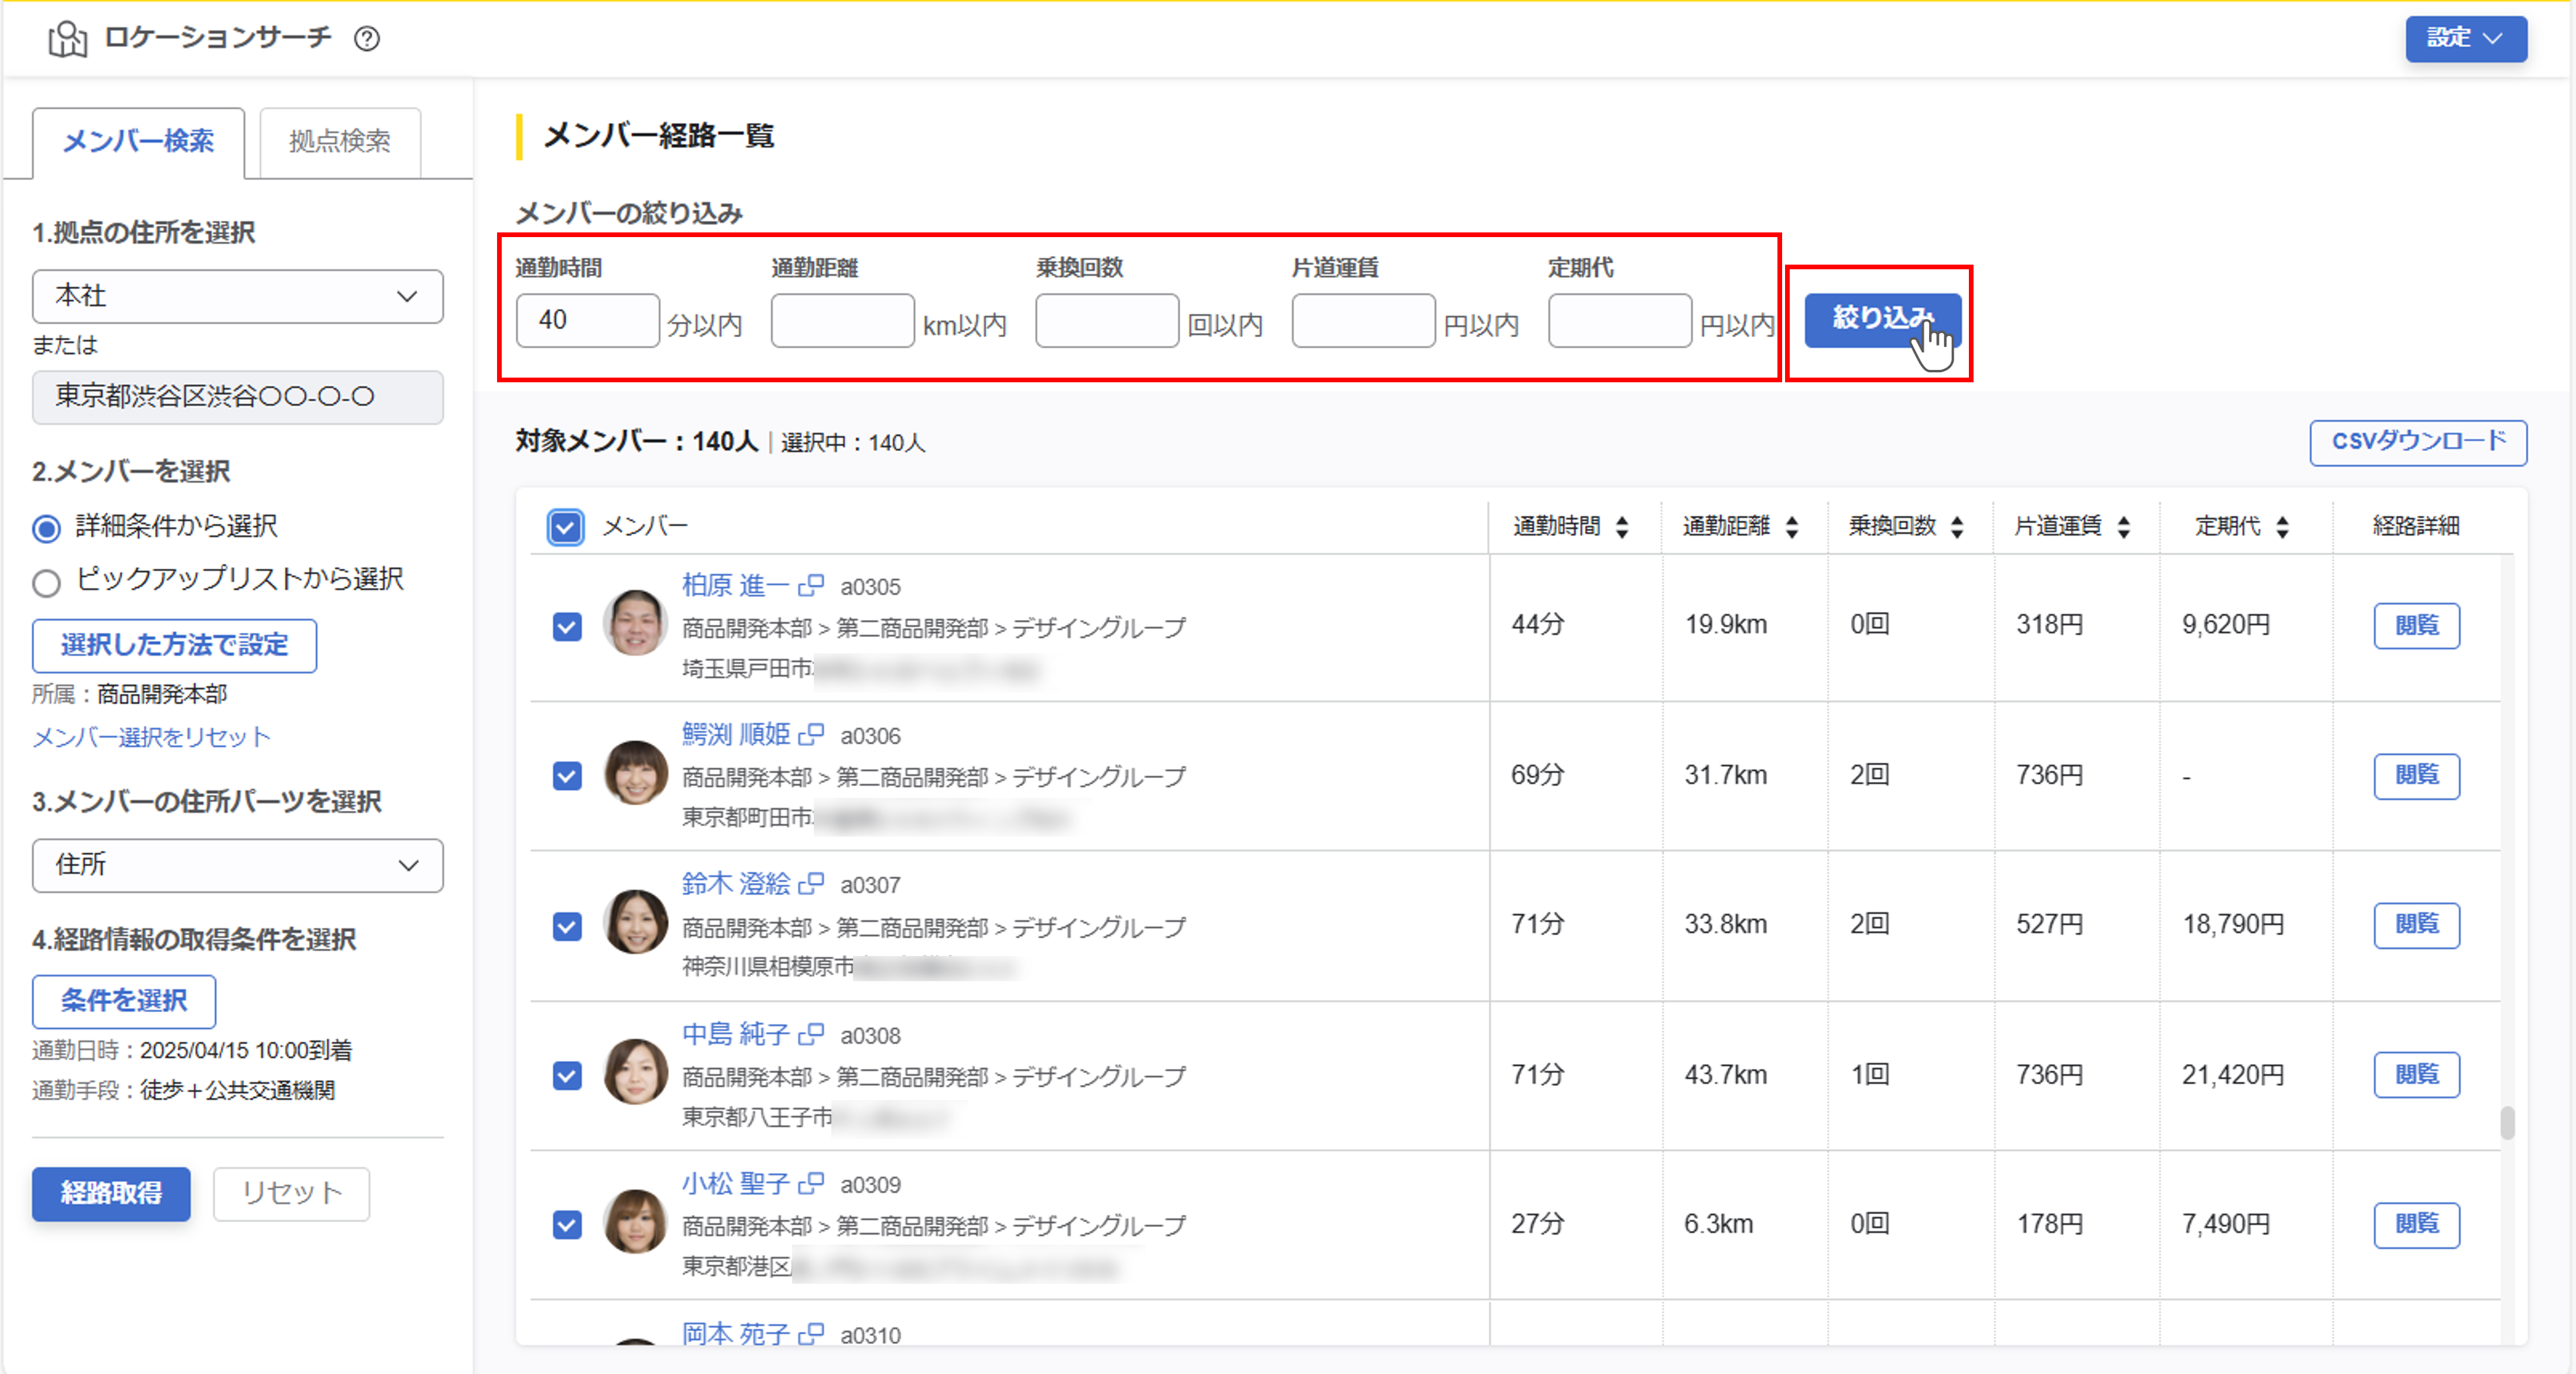Open 小松 聖子 profile popup icon
The image size is (2576, 1374).
pyautogui.click(x=811, y=1184)
